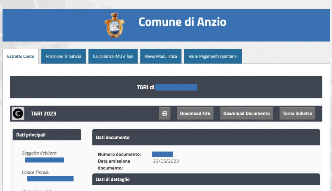Click the Torna indietro button
332x191 pixels.
coord(297,113)
